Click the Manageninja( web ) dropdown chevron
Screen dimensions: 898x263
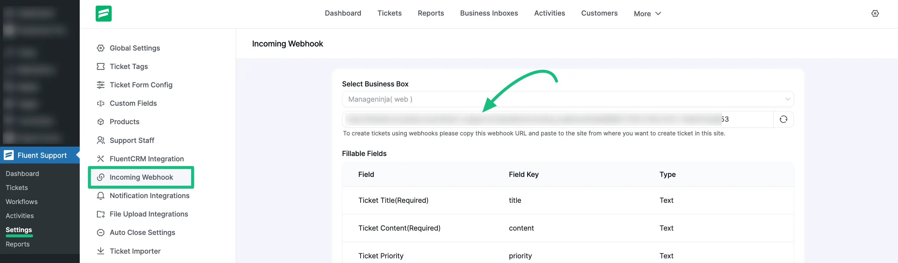[x=788, y=99]
